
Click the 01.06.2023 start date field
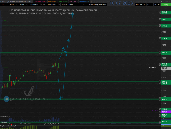pos(34,4)
